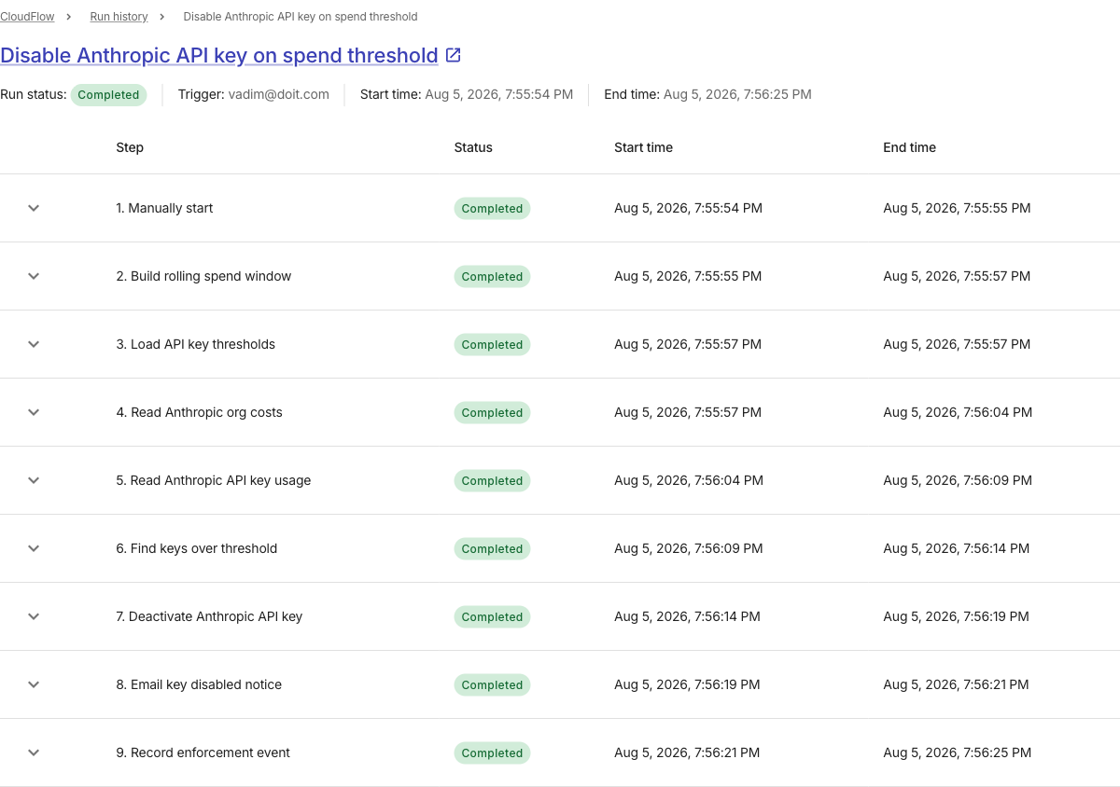The height and width of the screenshot is (787, 1120).
Task: Open Run history breadcrumb
Action: click(x=119, y=17)
